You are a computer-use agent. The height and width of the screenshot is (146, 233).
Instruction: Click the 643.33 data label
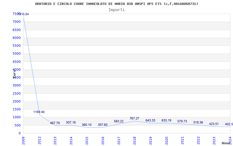[150, 120]
